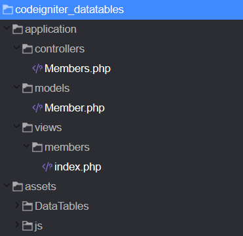Open the Members.php controller file
The image size is (243, 236).
77,69
